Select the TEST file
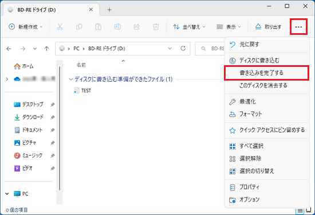315x215 pixels. [82, 91]
